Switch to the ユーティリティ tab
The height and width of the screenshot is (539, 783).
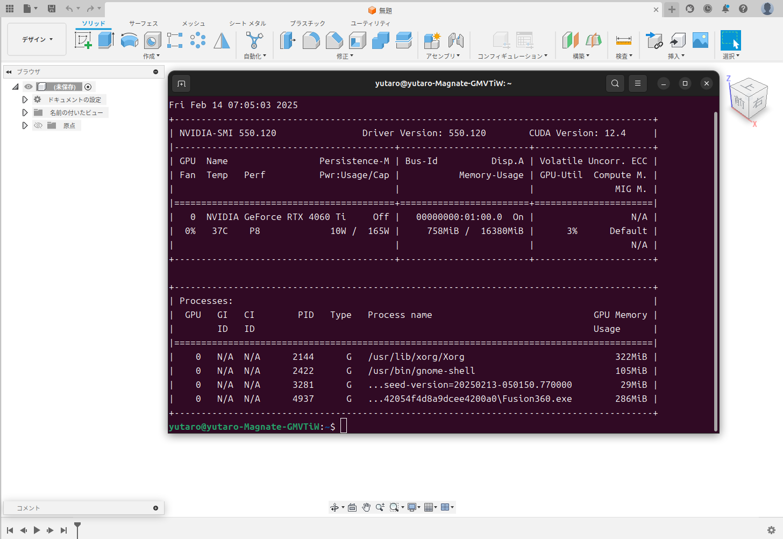coord(371,24)
